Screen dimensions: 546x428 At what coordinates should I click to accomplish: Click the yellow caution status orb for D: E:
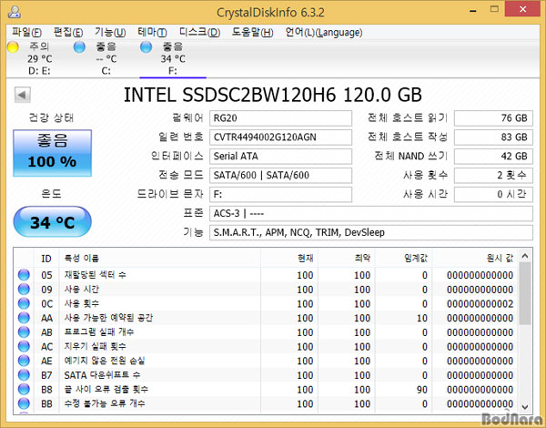click(x=13, y=46)
